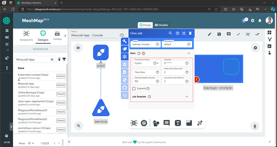Image resolution: width=277 pixels, height=147 pixels.
Task: Select the text tool in bottom dock
Action: (x=178, y=123)
